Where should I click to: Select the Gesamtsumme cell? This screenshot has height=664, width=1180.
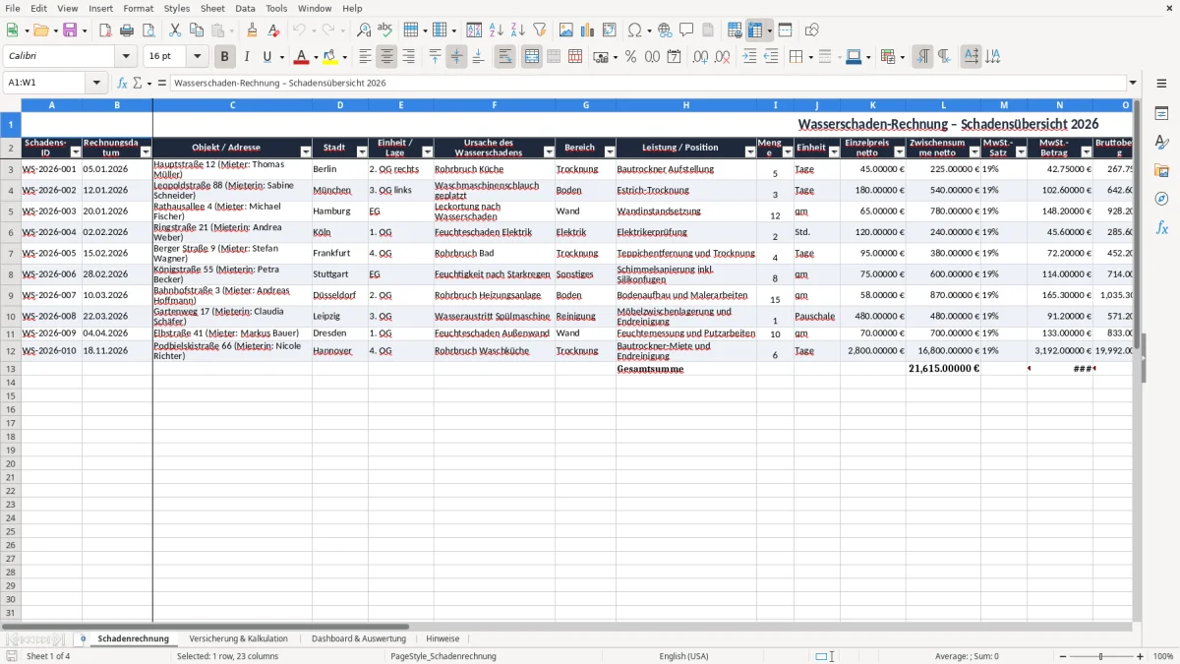(x=686, y=369)
